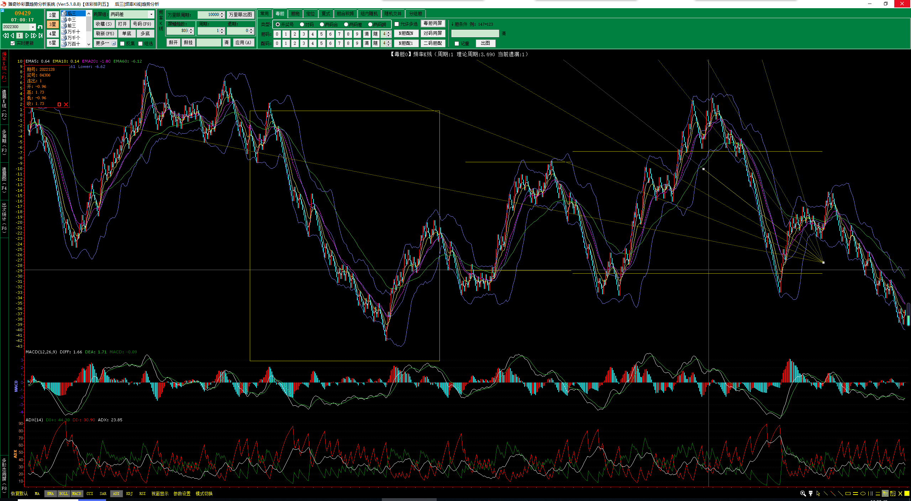Select the 两码跨 radio button
Screen dimensions: 911x501
pyautogui.click(x=370, y=25)
